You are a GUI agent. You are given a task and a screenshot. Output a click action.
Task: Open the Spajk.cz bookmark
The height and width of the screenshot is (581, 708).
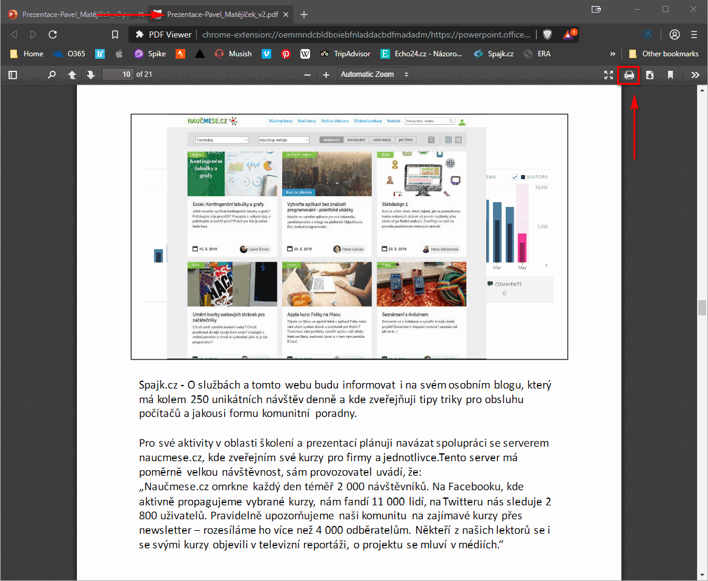494,54
